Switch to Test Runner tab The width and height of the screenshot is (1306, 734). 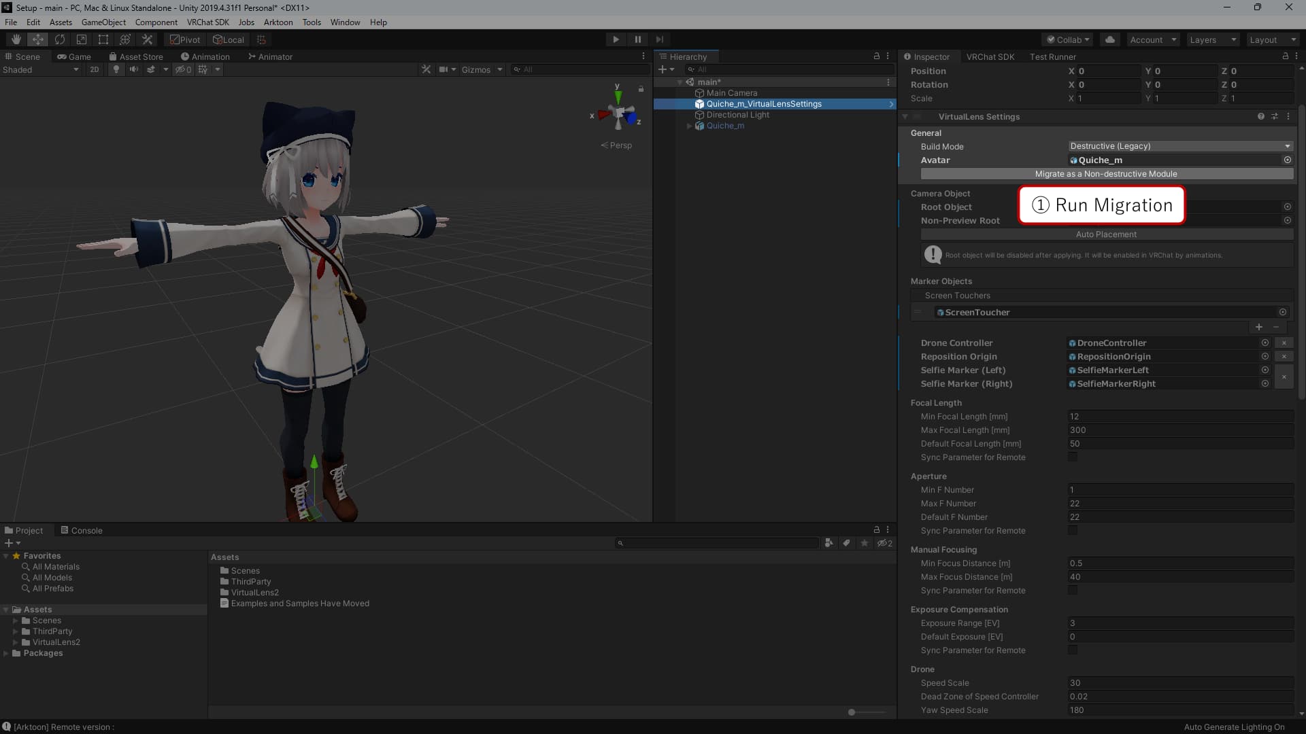pyautogui.click(x=1052, y=56)
